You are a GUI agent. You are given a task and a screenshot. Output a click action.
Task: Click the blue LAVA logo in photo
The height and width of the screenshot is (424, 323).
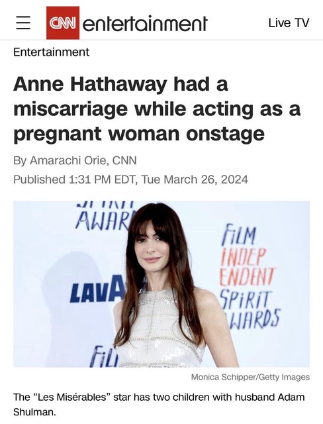coord(98,290)
